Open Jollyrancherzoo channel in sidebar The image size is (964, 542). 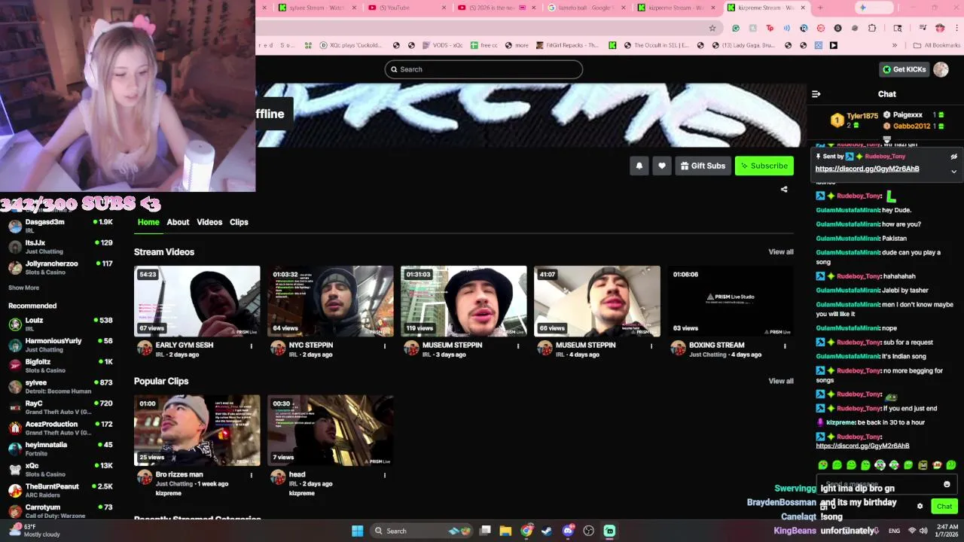(60, 267)
